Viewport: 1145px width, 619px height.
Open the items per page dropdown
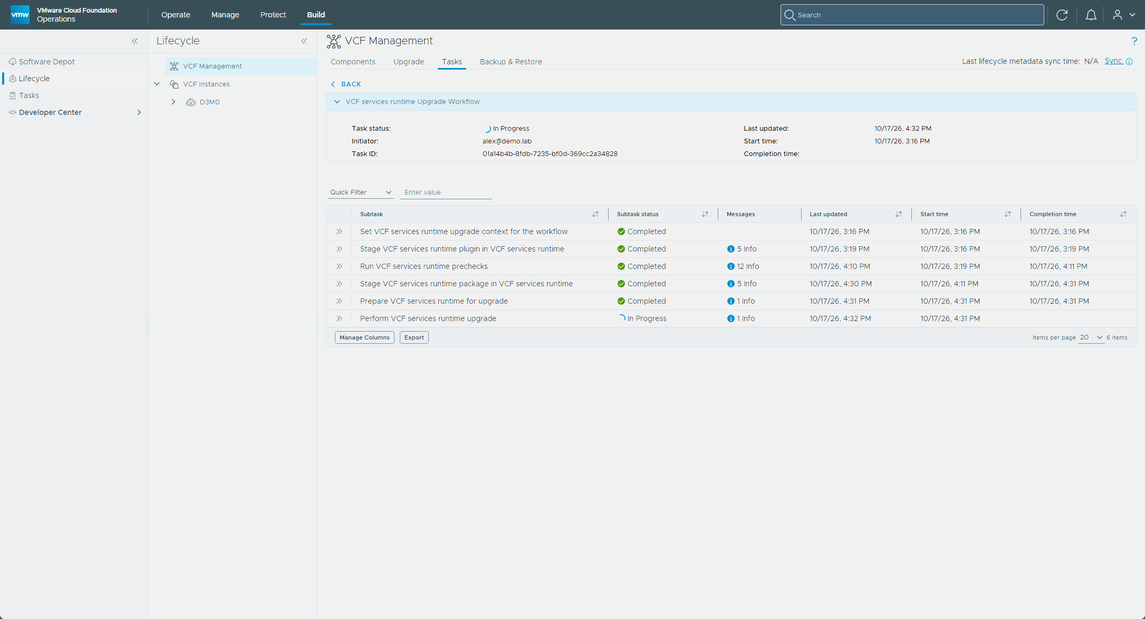(x=1092, y=337)
